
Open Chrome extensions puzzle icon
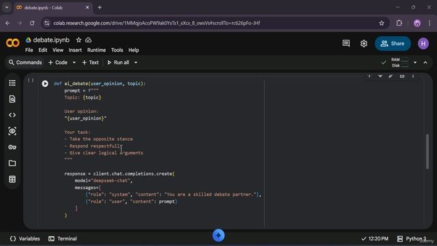(x=399, y=23)
